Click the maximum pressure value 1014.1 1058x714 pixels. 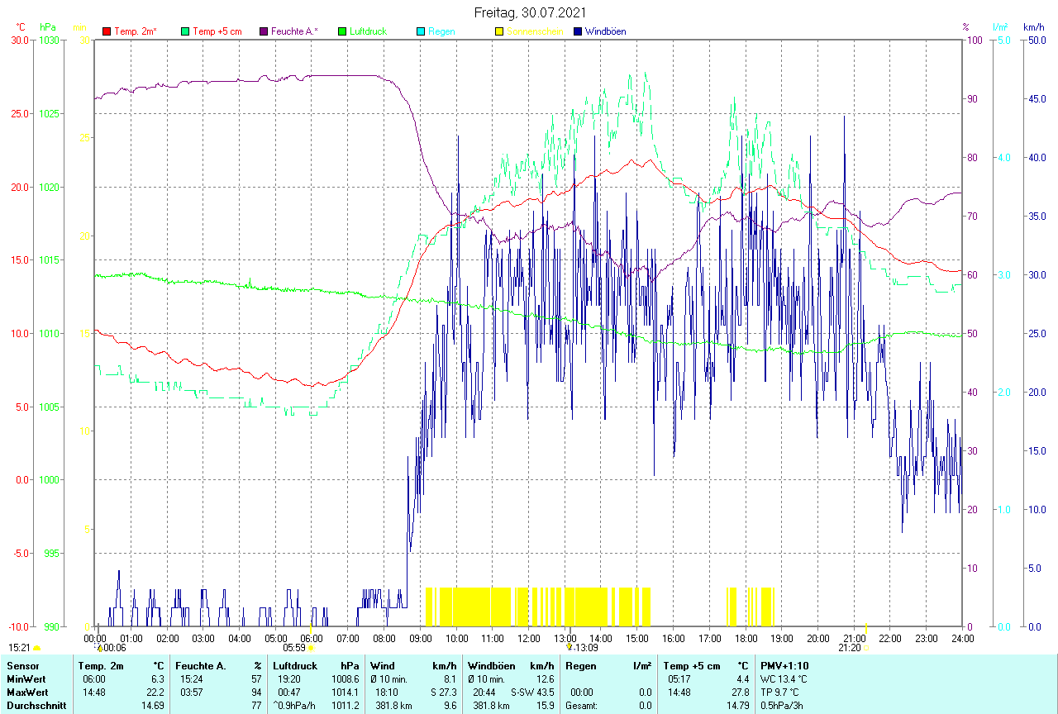coord(345,693)
